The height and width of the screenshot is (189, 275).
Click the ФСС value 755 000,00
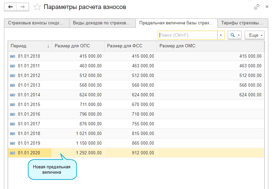[143, 124]
